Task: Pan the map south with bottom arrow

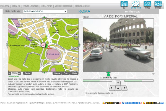Action: 44,72
